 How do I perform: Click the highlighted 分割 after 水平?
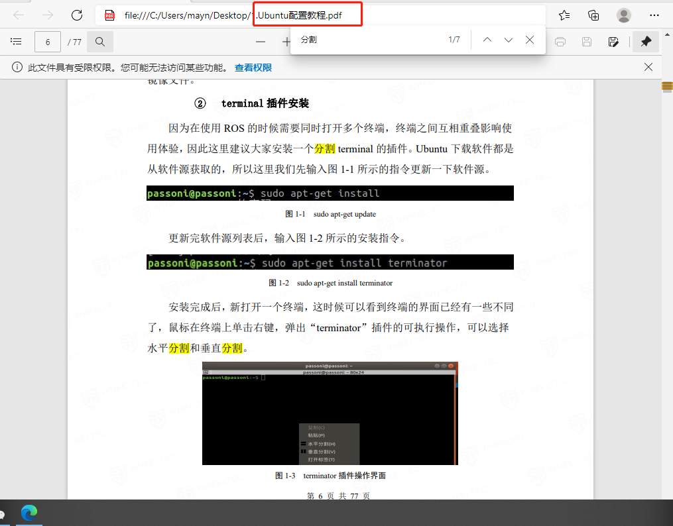(x=179, y=348)
